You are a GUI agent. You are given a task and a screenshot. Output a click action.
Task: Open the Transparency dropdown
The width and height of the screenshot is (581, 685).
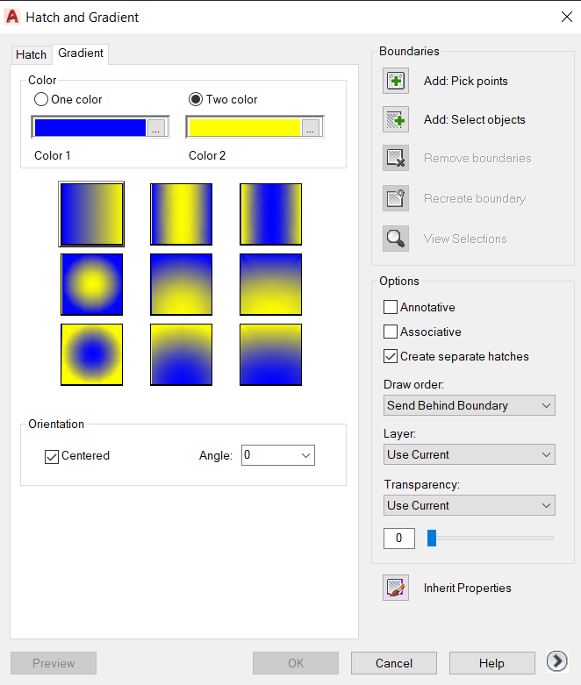pyautogui.click(x=469, y=505)
